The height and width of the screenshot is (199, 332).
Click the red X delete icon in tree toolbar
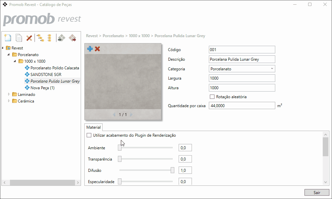29,38
